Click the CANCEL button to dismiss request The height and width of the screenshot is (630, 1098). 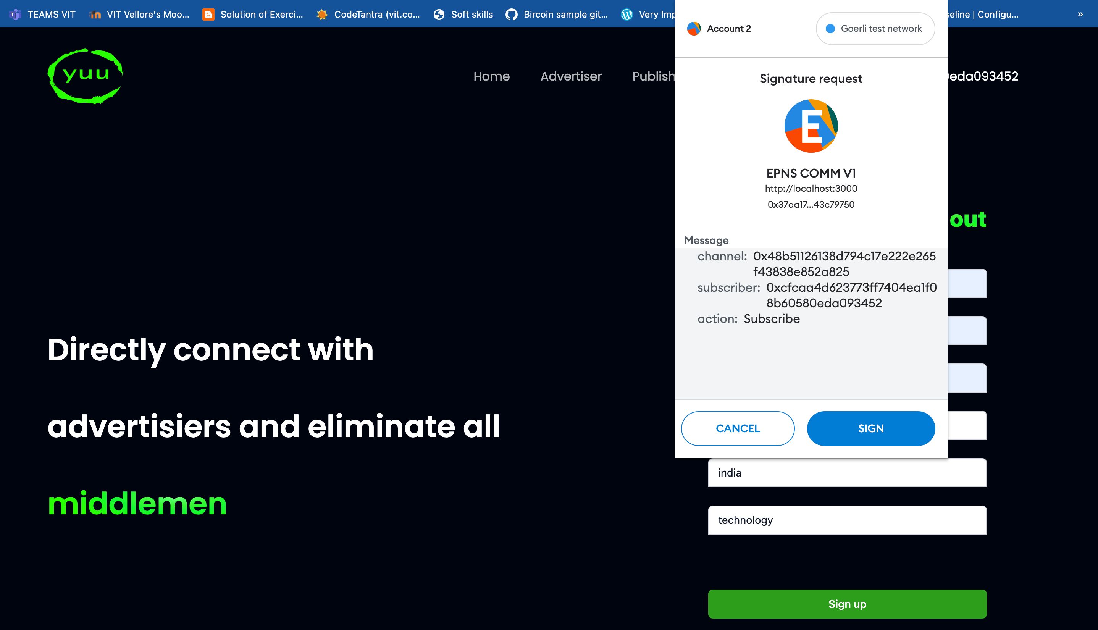coord(738,428)
